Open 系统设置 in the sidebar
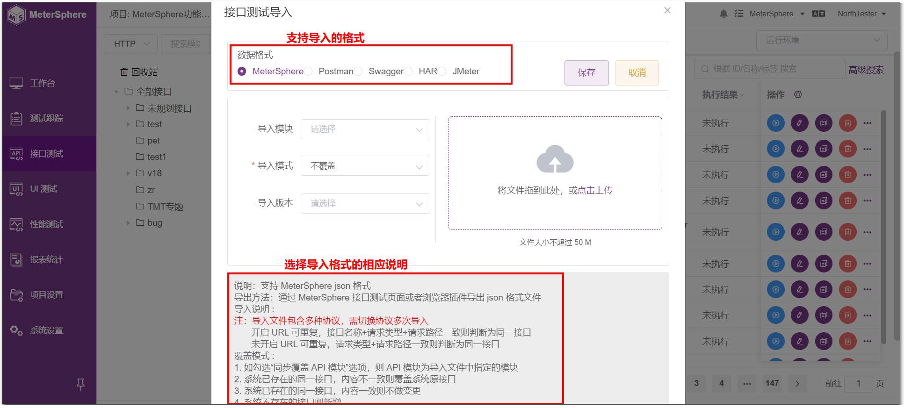 (49, 330)
